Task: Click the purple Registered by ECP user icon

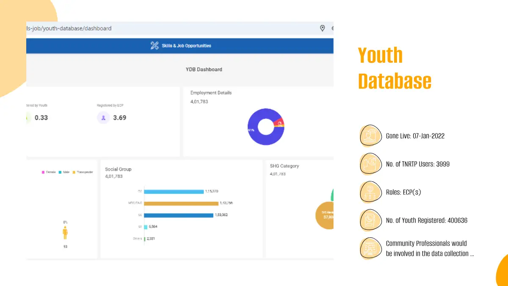Action: pos(103,118)
